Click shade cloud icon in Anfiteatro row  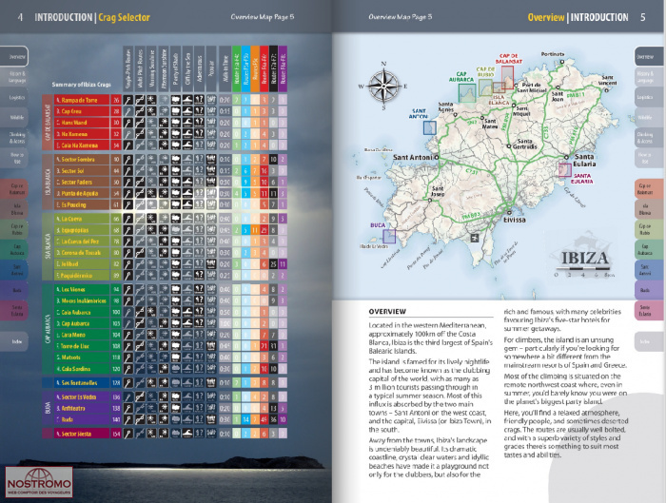pos(175,408)
